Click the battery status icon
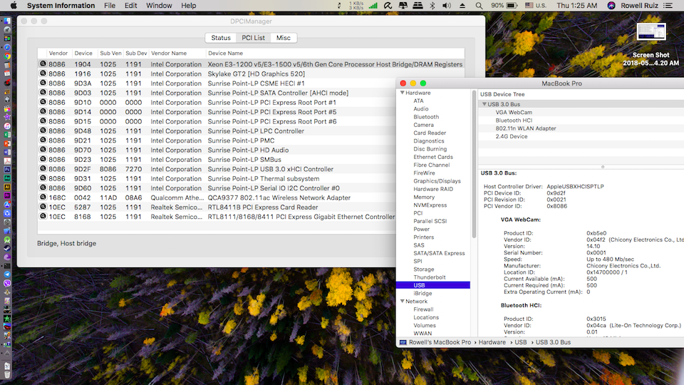 point(512,6)
